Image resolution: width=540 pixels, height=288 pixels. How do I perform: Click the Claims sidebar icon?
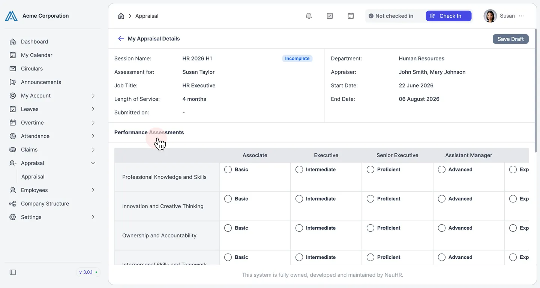(x=13, y=150)
